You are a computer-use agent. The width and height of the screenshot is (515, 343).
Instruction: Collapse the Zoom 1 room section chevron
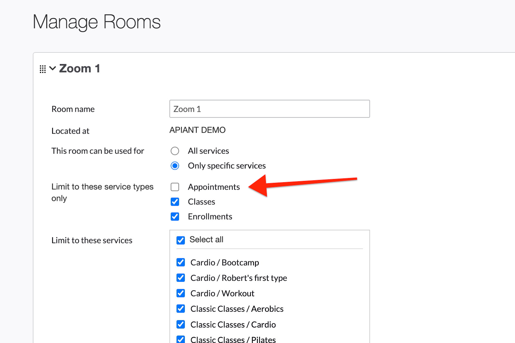tap(52, 68)
